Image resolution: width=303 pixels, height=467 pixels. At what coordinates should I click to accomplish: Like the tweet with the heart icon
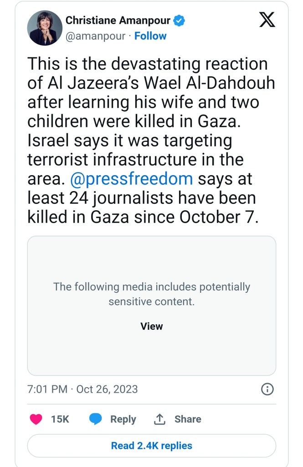click(36, 419)
